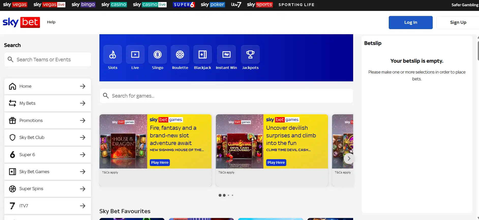
Task: Click the Search for games field
Action: point(226,96)
